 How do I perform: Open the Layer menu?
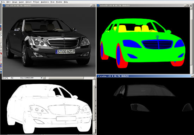click(21, 2)
